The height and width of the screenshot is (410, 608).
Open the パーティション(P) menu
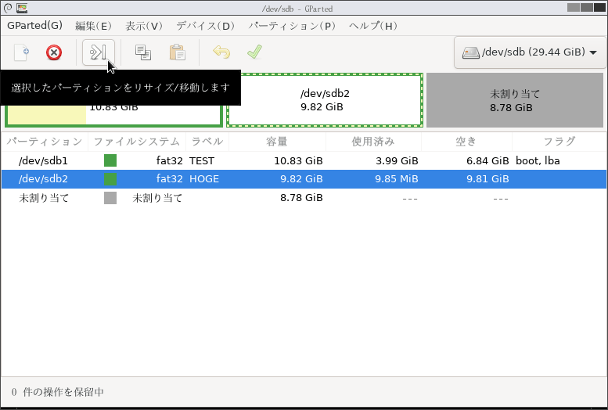point(292,26)
